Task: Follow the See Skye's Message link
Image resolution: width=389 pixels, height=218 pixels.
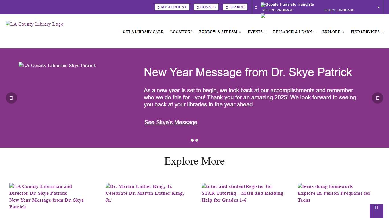Action: (x=171, y=122)
